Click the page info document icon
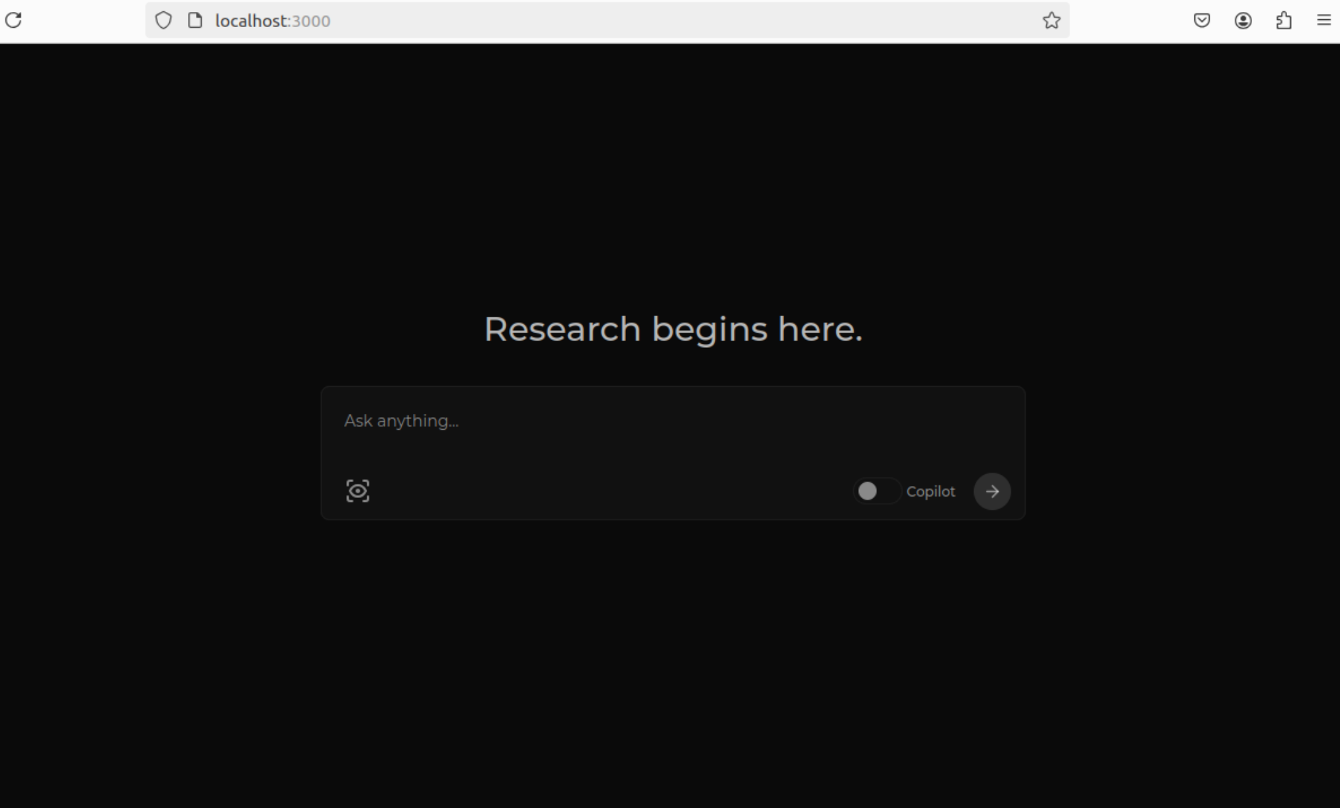This screenshot has height=808, width=1340. pyautogui.click(x=195, y=20)
